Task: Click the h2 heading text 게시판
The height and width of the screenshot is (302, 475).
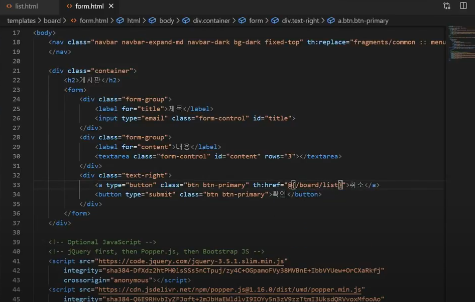Action: coord(90,80)
